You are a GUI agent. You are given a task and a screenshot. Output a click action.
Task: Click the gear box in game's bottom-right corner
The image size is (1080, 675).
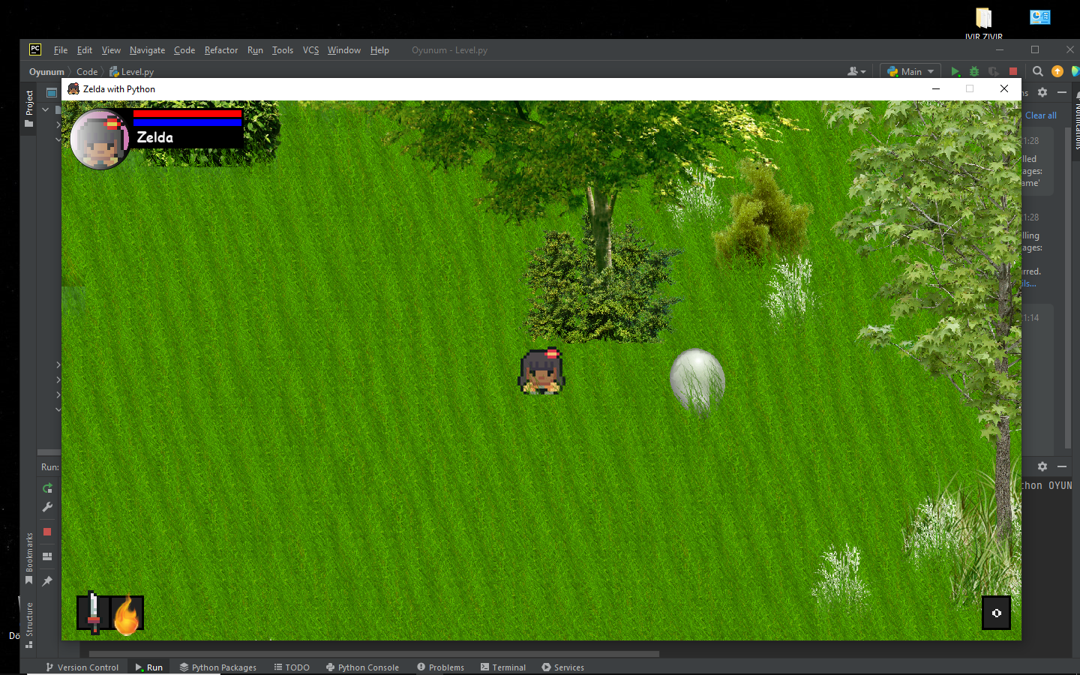point(997,613)
